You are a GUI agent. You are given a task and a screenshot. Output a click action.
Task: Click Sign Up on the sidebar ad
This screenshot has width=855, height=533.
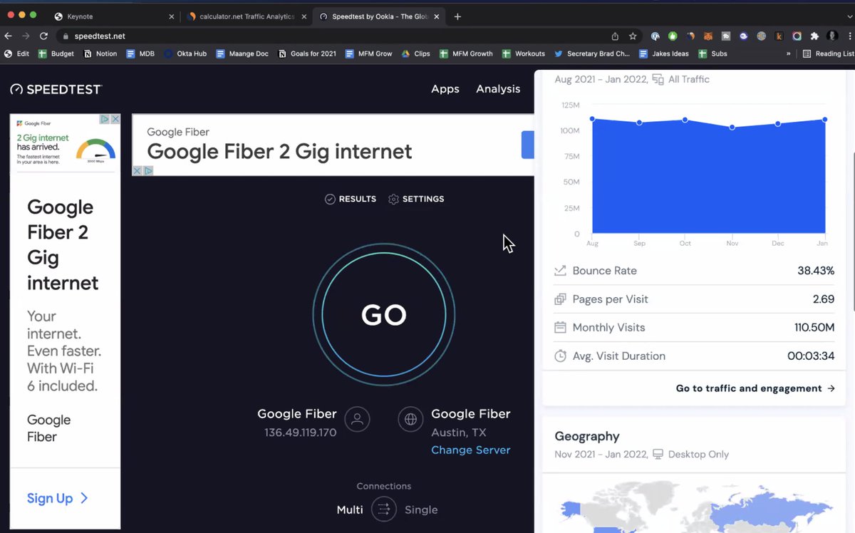58,498
